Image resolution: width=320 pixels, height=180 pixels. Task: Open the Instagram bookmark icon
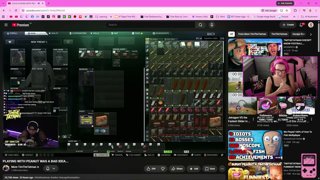point(53,17)
